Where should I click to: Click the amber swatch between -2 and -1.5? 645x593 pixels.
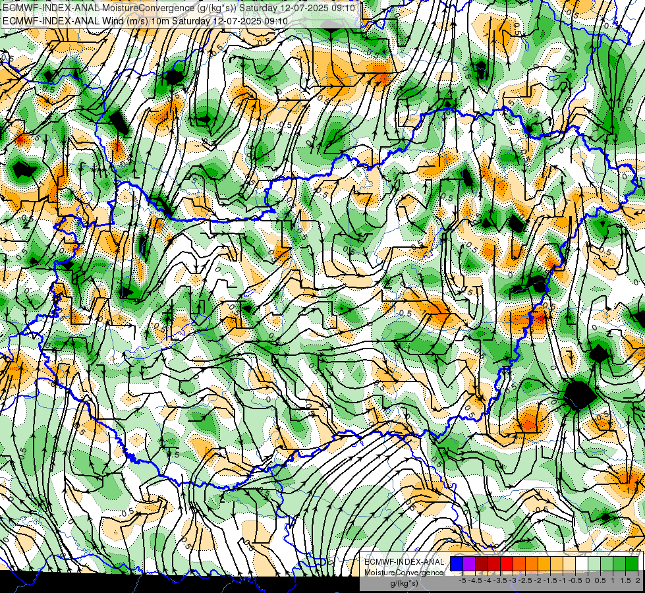[544, 563]
